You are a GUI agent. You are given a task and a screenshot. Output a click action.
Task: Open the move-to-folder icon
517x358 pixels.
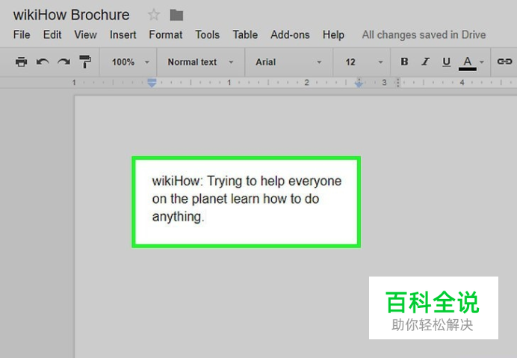[176, 15]
